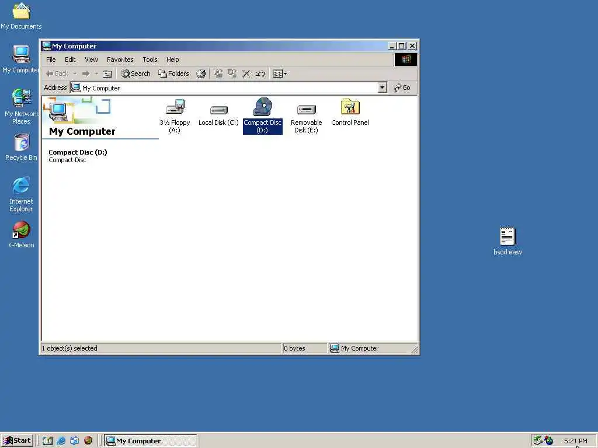
Task: Expand the Address bar dropdown
Action: click(382, 87)
